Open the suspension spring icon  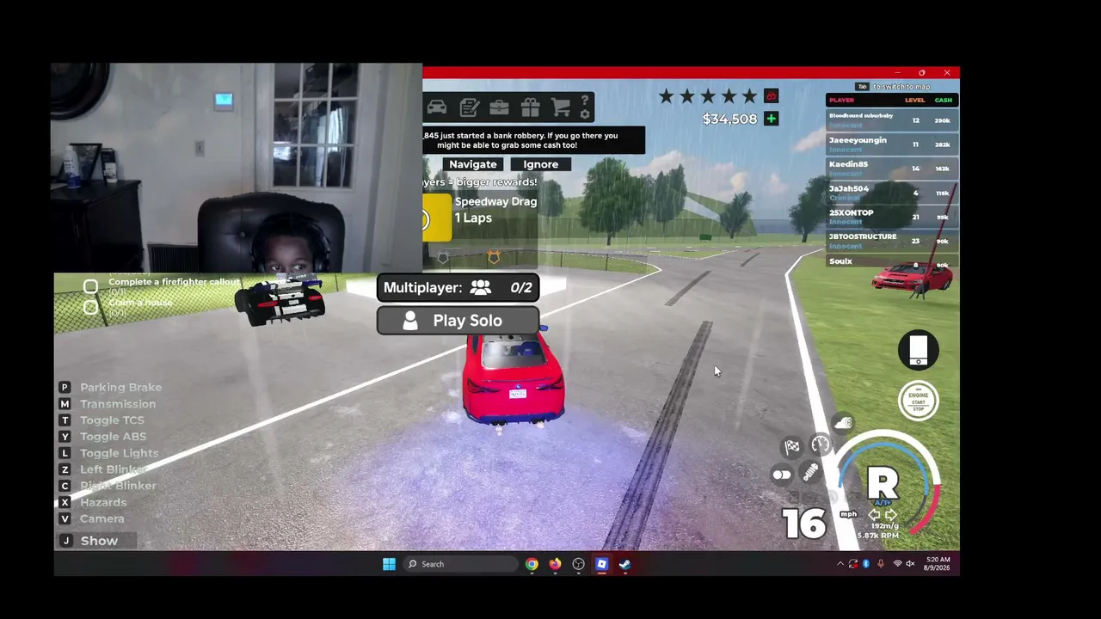(x=810, y=472)
